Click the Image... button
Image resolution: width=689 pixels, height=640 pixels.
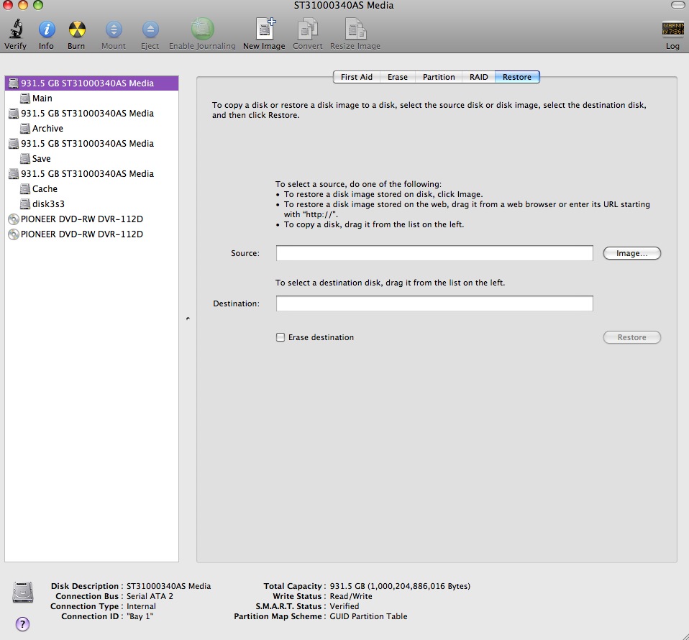coord(631,253)
